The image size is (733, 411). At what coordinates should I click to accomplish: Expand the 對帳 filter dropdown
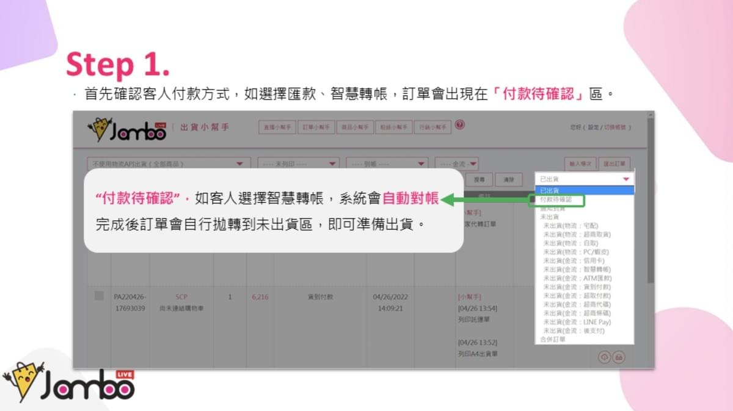(387, 163)
